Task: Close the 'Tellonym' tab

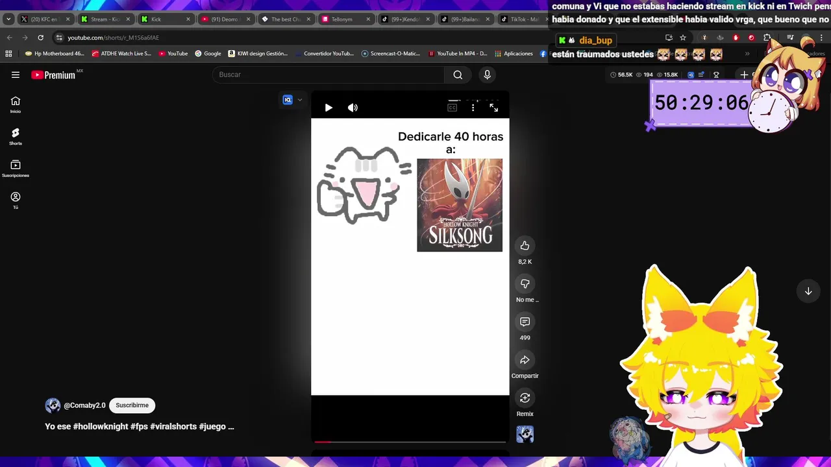Action: 368,19
